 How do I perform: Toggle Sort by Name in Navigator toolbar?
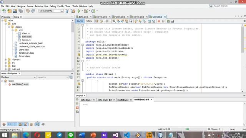37,124
